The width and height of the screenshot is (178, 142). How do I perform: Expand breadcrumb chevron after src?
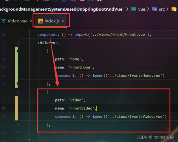click(167, 9)
